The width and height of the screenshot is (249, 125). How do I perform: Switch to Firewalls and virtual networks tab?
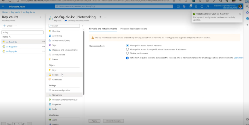click(x=103, y=29)
